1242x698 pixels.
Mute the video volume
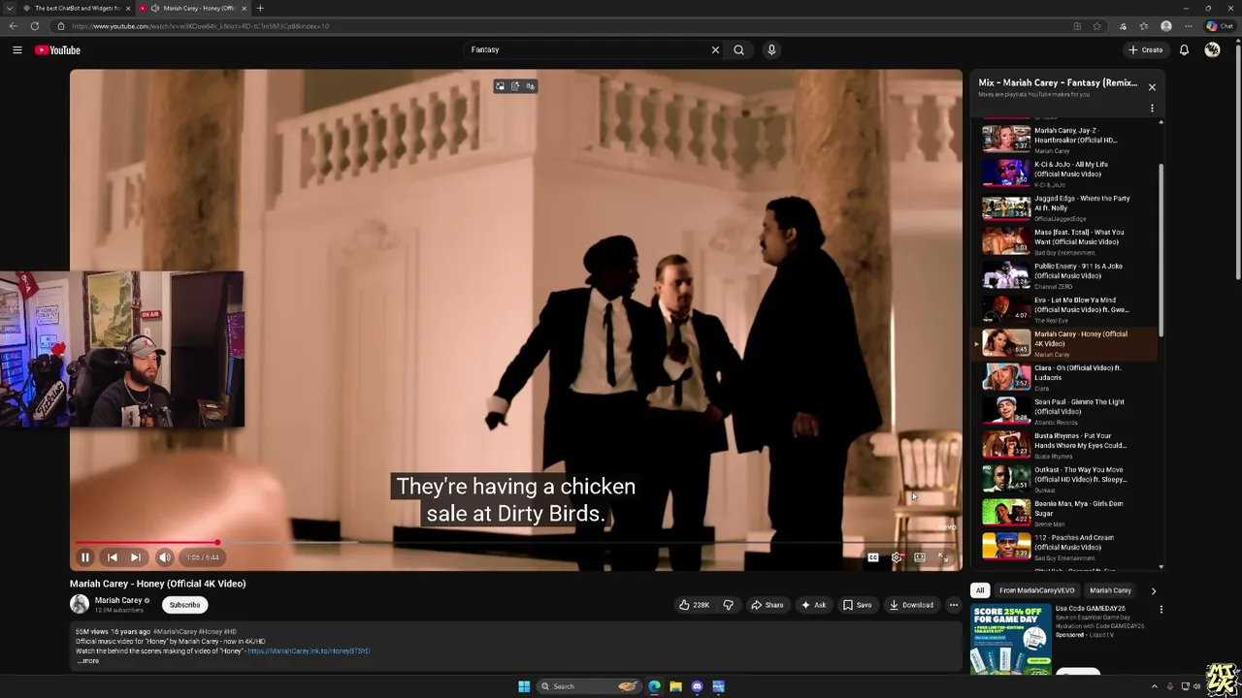pos(165,557)
